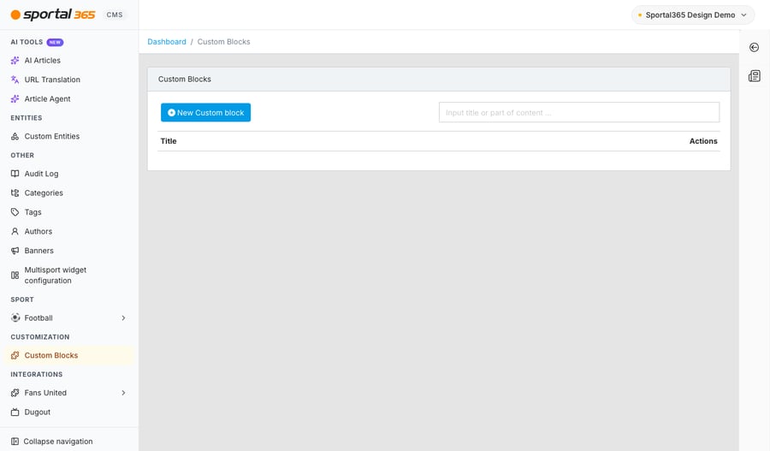
Task: Click the Fans United puzzle icon
Action: [15, 393]
